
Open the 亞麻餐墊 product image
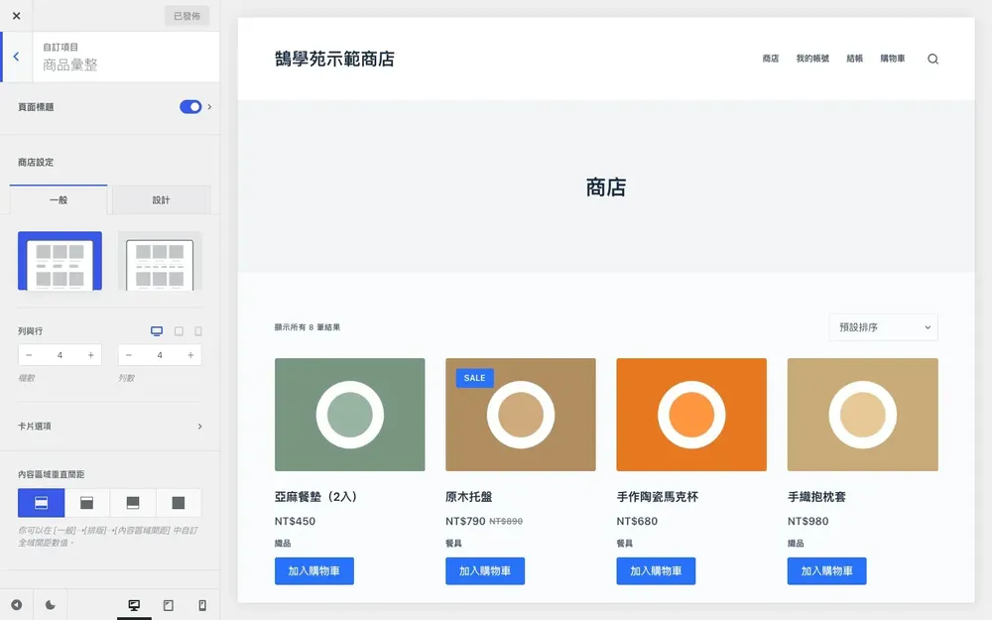tap(350, 415)
